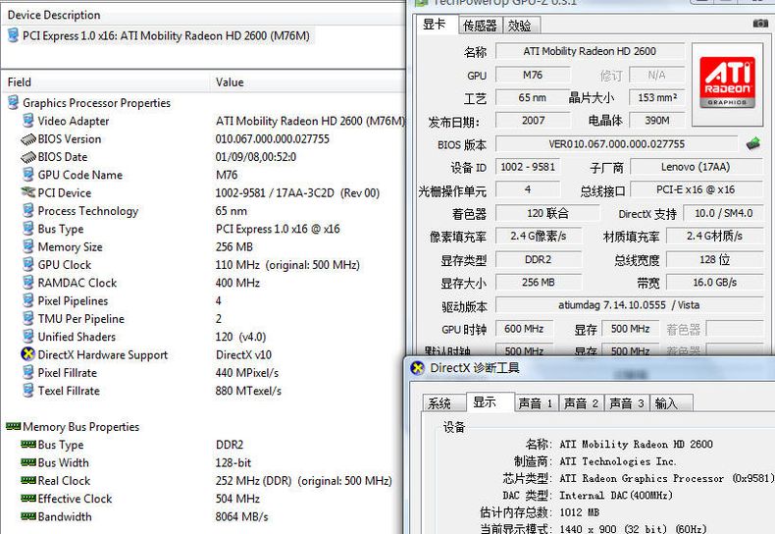The image size is (775, 534).
Task: Click the Bus Width memory icon
Action: 28,462
